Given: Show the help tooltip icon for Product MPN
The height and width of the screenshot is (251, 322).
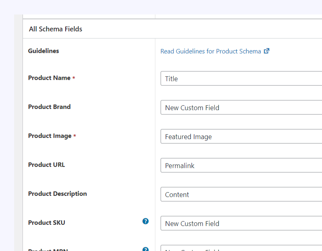Looking at the screenshot, I should 146,249.
